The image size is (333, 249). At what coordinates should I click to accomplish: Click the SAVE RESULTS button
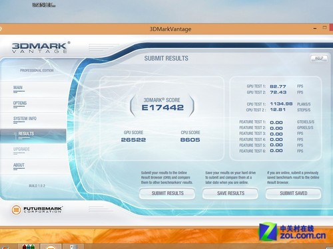(230, 193)
